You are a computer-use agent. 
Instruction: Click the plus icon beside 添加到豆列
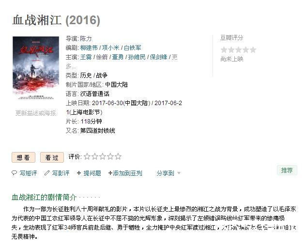(x=110, y=173)
